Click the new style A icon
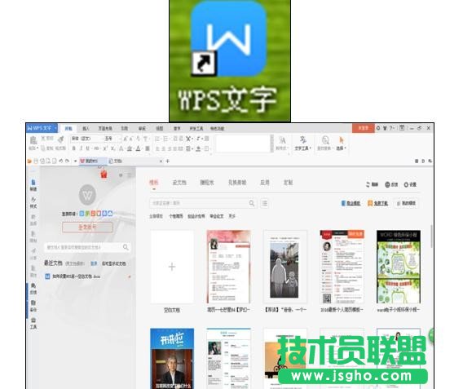 [x=282, y=140]
